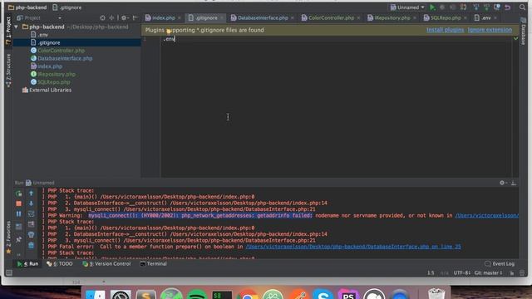Click the UTF-8 encoding selector
The image size is (532, 299).
[462, 273]
